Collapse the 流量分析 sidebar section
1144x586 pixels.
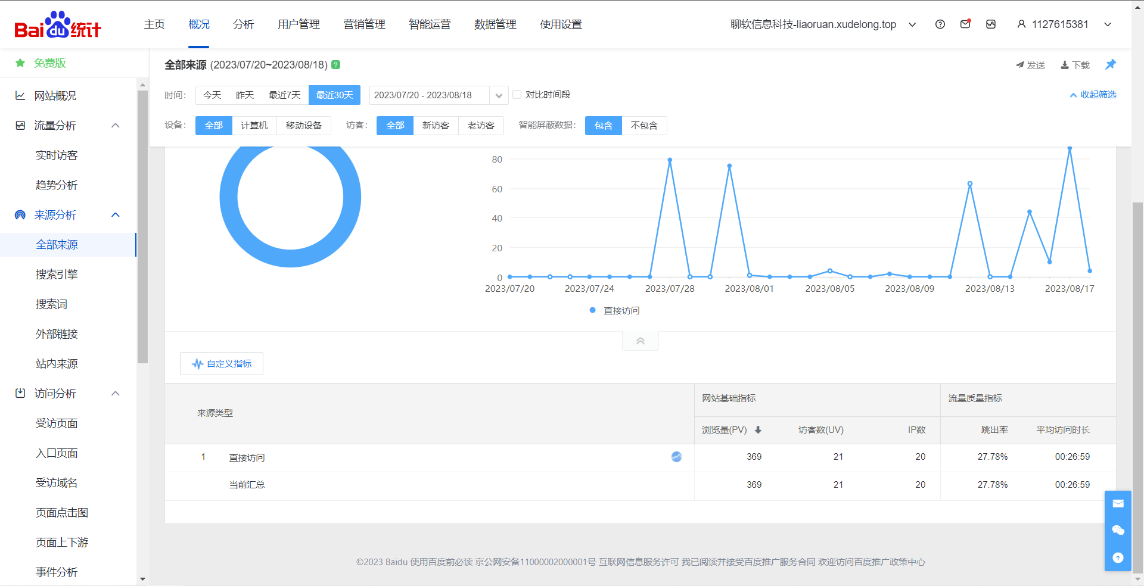click(x=116, y=125)
